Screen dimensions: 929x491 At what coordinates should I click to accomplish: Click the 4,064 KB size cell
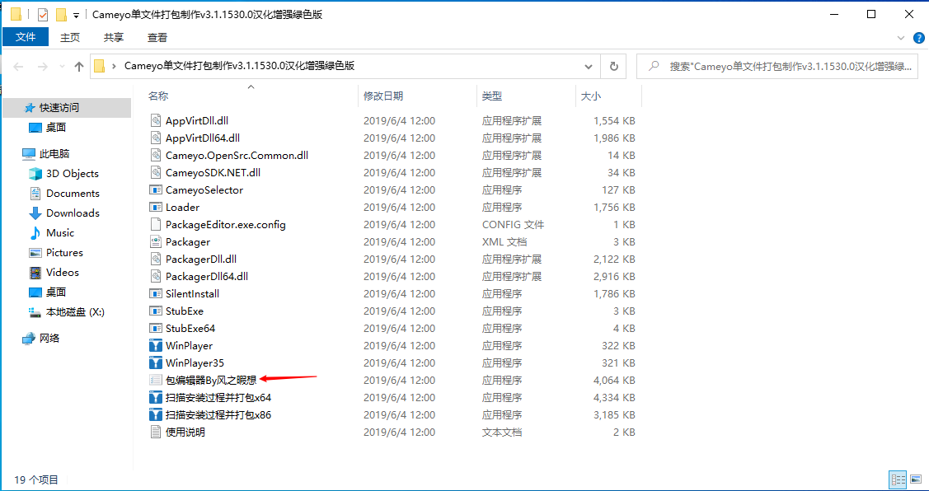tap(614, 381)
